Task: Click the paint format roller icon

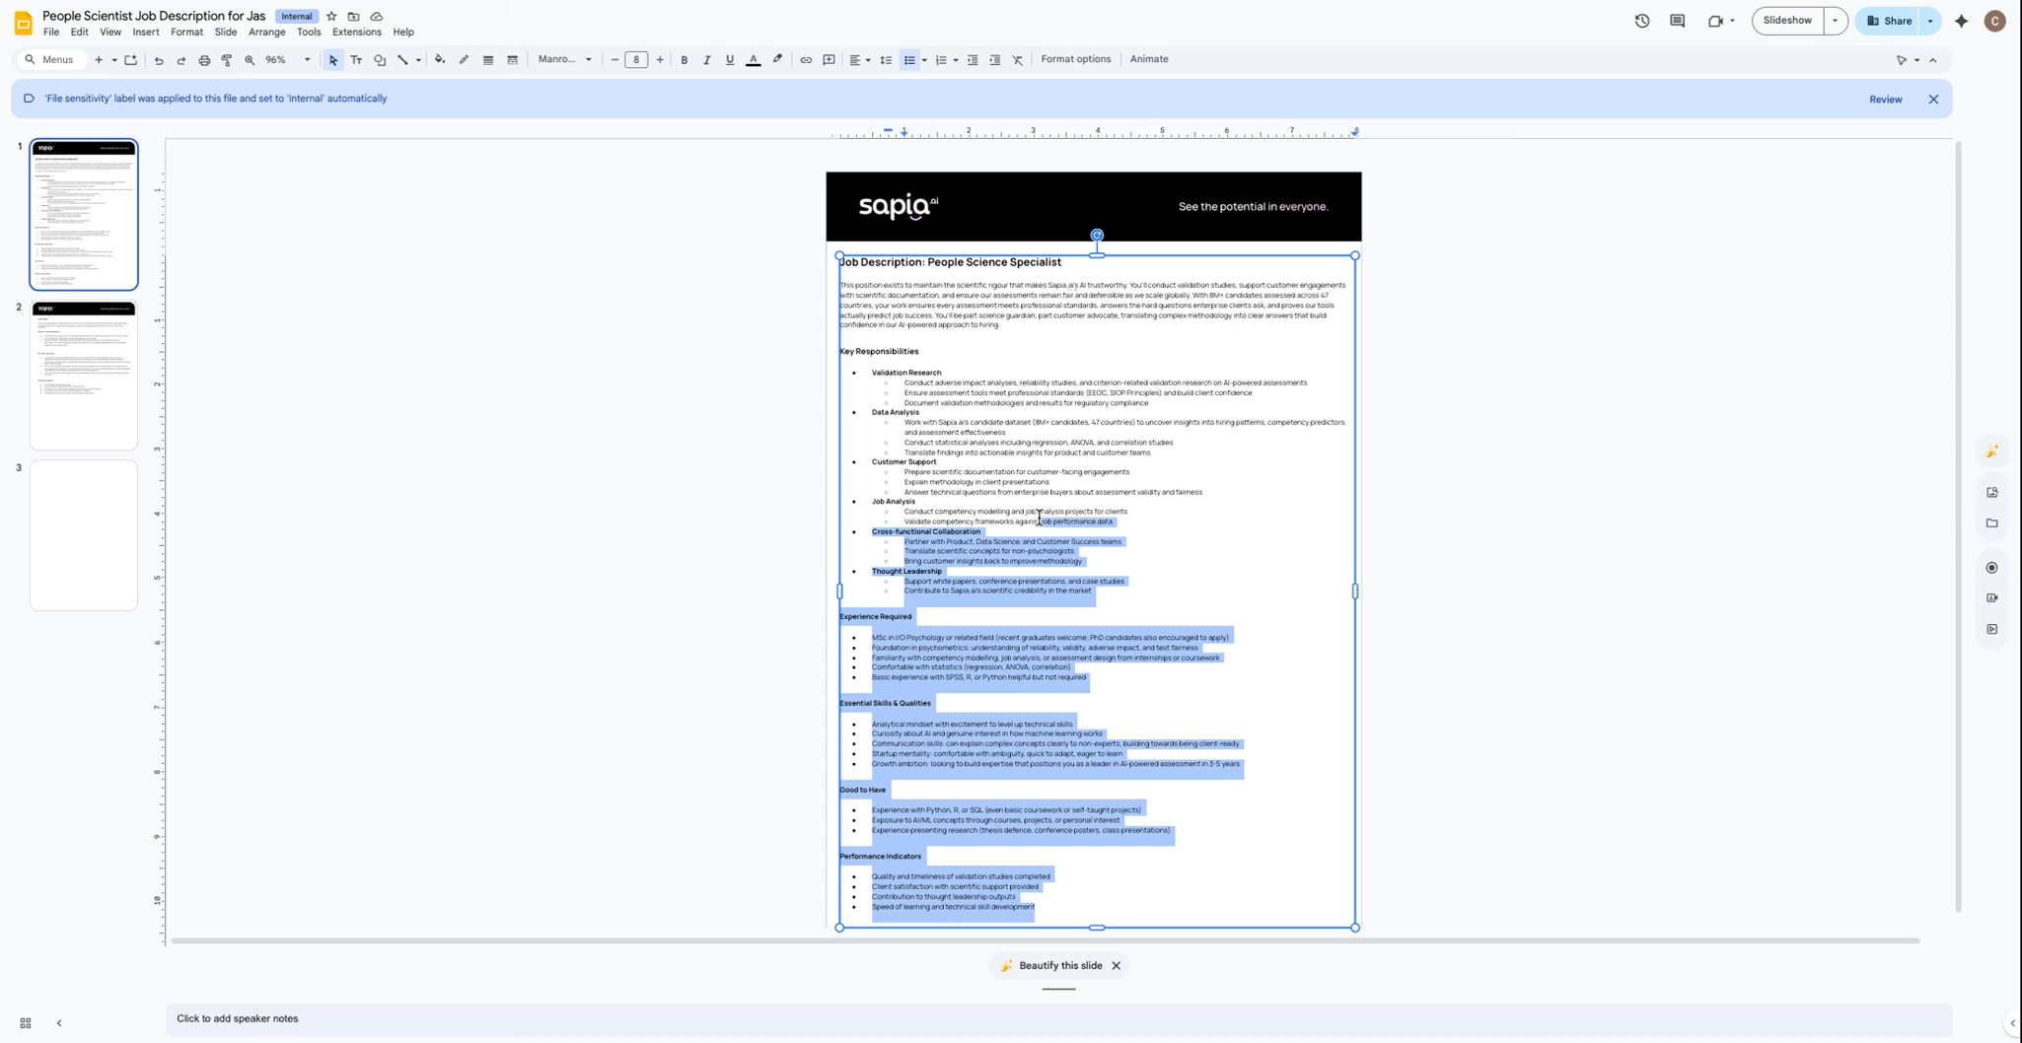Action: pyautogui.click(x=227, y=60)
